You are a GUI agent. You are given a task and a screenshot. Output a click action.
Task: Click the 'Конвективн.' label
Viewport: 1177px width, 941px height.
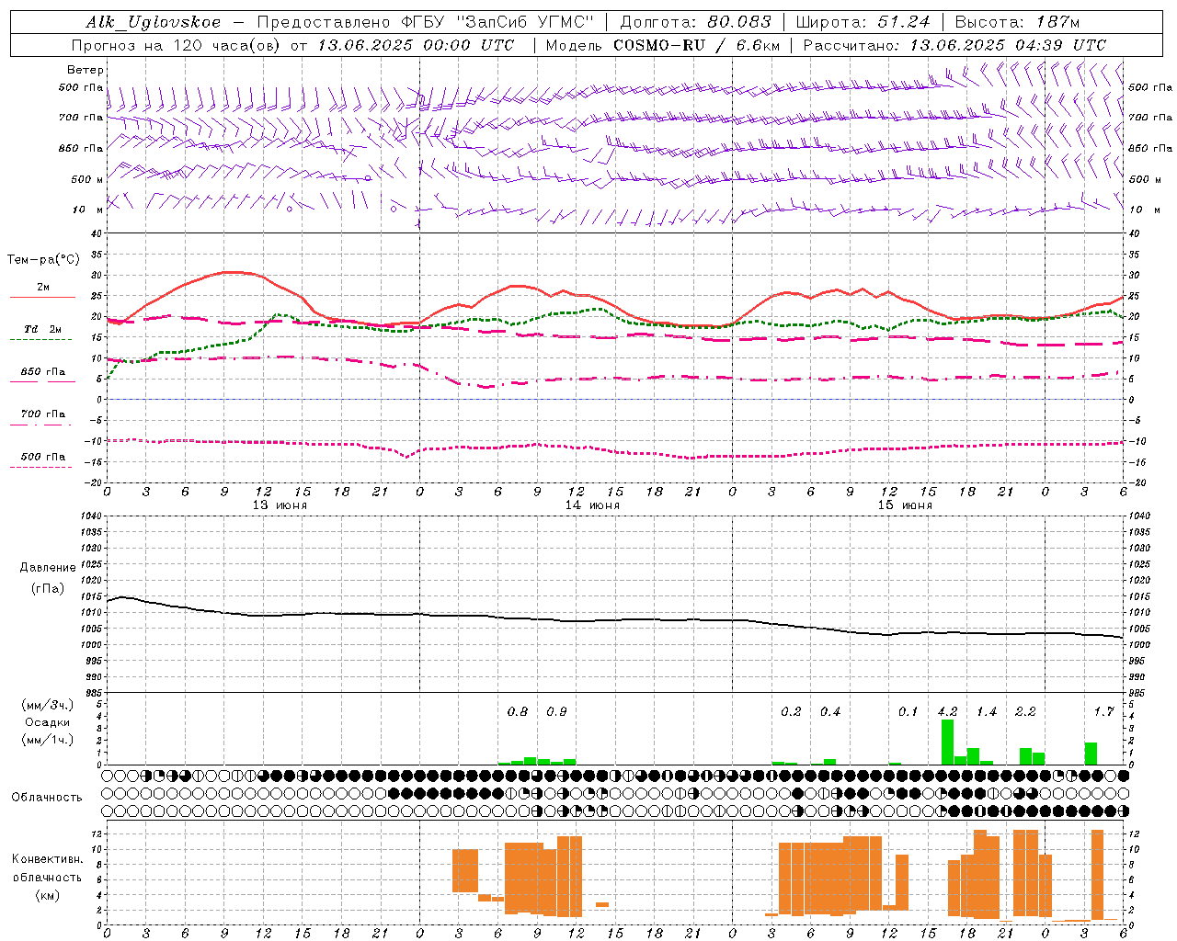pyautogui.click(x=47, y=859)
